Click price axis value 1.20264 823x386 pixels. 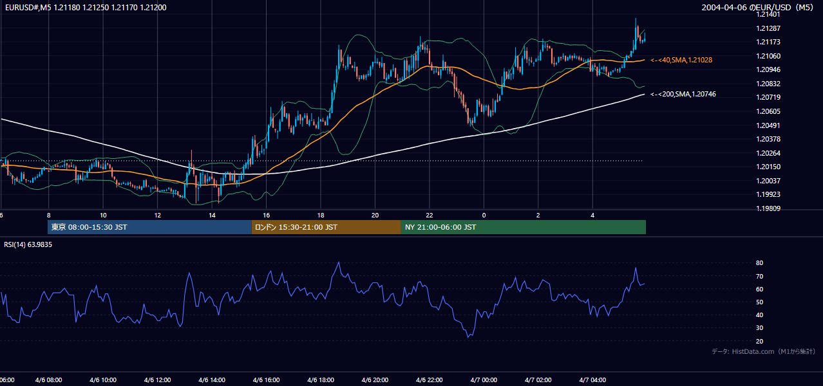click(x=768, y=153)
